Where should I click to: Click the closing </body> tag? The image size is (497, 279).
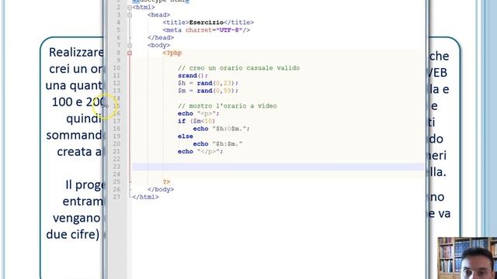pos(161,189)
